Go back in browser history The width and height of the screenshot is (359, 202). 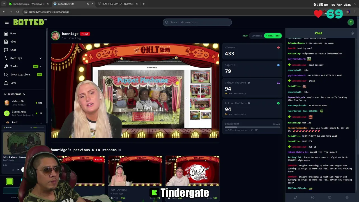[x=4, y=12]
